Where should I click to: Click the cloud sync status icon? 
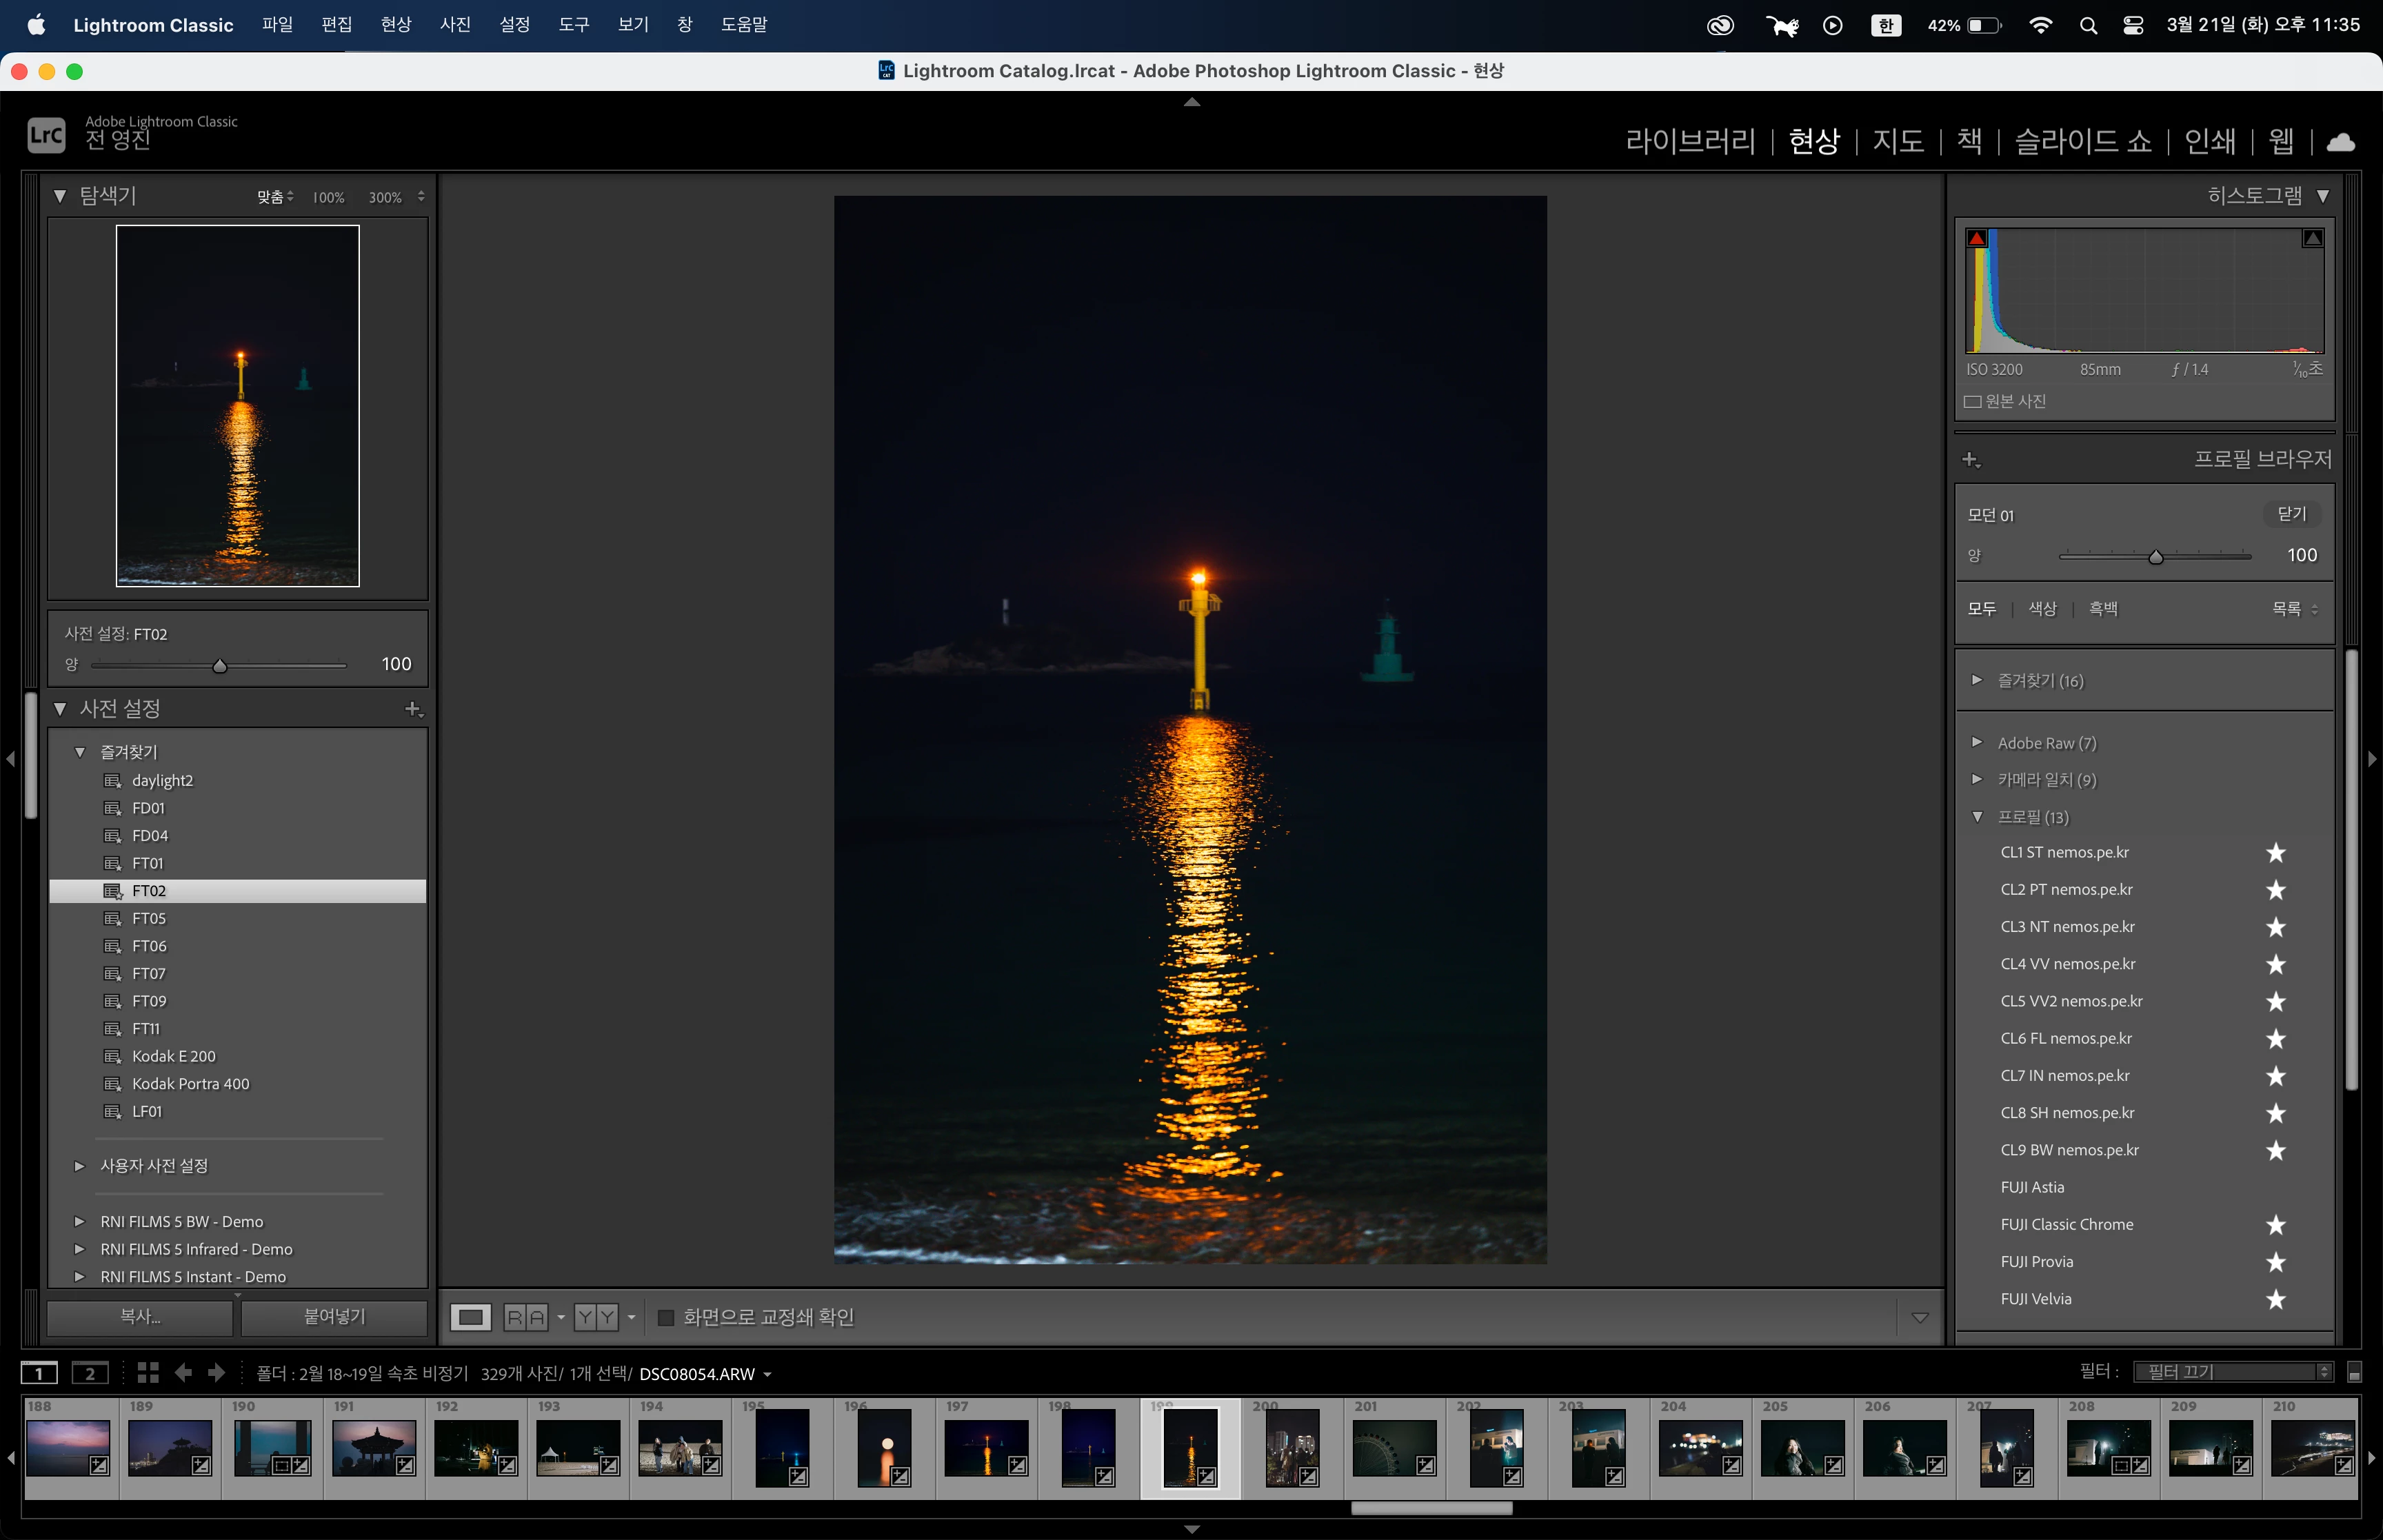point(2340,142)
